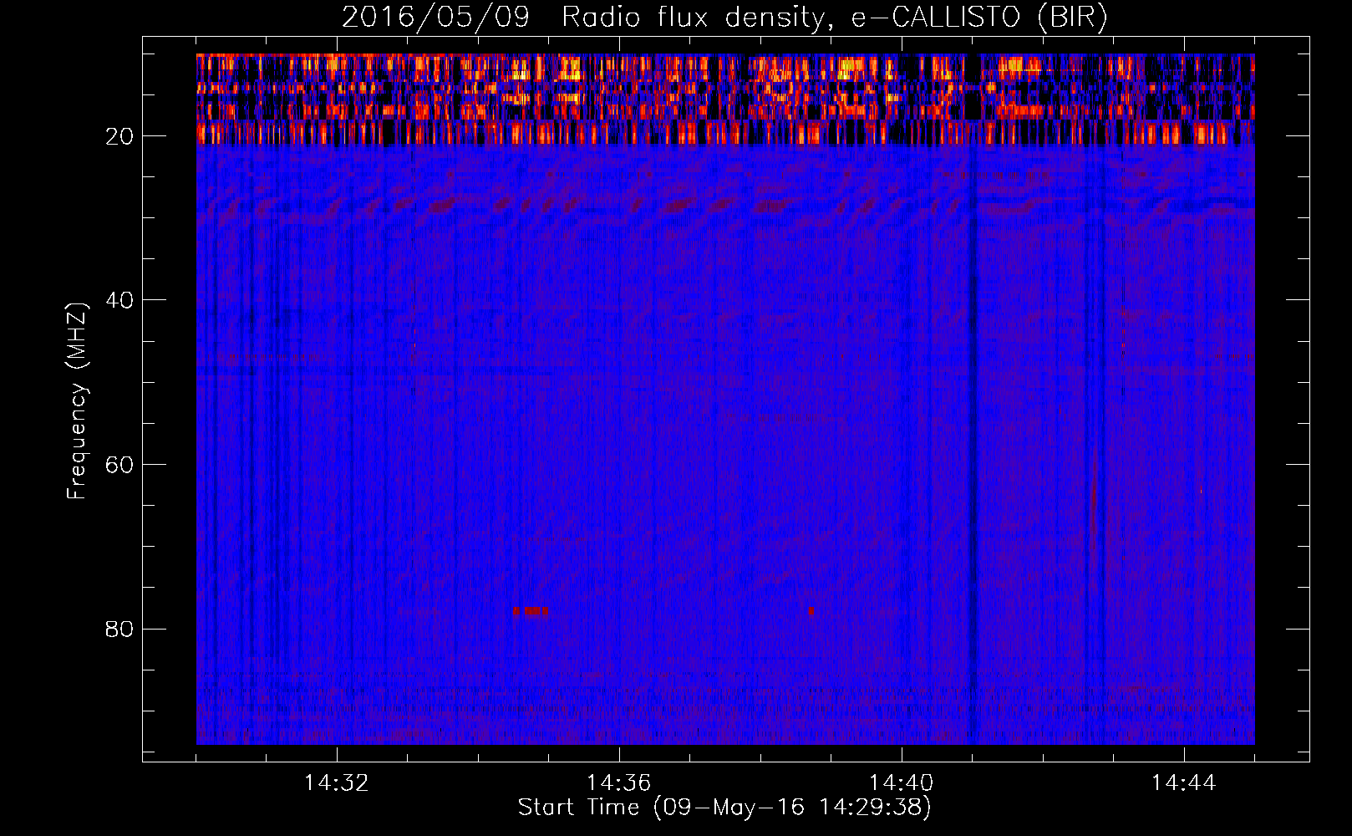The height and width of the screenshot is (836, 1352).
Task: Click the plot title 'Radio flux density, e-CALLISTO (BIR)'
Action: pos(834,17)
